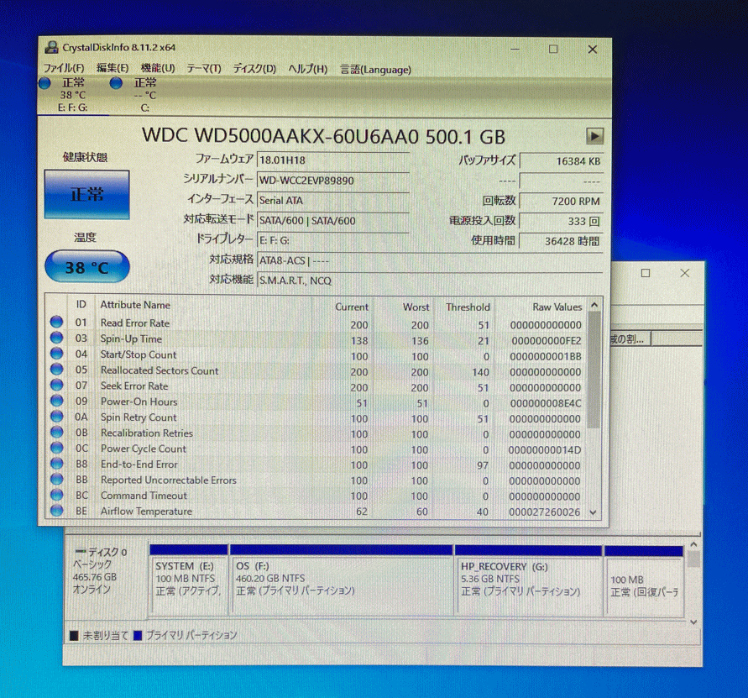This screenshot has height=698, width=748.
Task: Click status icon for Airflow Temperature
Action: click(x=56, y=511)
